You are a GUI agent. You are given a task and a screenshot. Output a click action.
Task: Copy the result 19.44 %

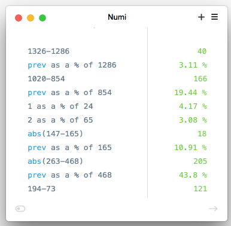191,93
